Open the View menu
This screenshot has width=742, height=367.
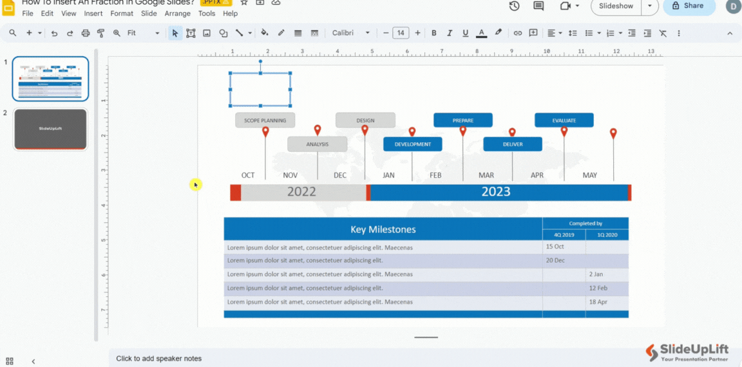(69, 14)
